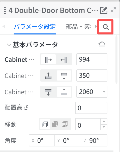
Task: Collapse the 基本パラメータ section chevron
Action: [x=9, y=45]
